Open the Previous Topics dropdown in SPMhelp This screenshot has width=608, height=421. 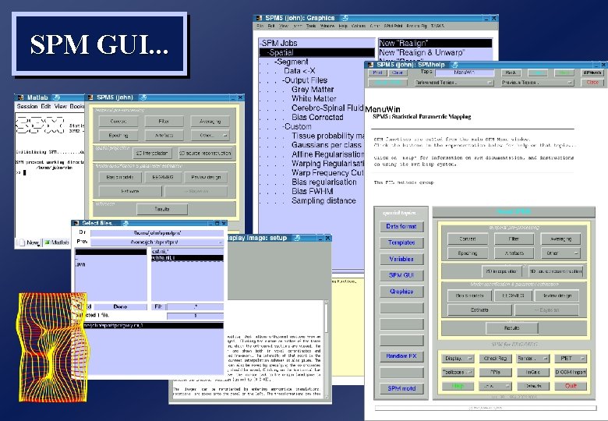pyautogui.click(x=537, y=83)
